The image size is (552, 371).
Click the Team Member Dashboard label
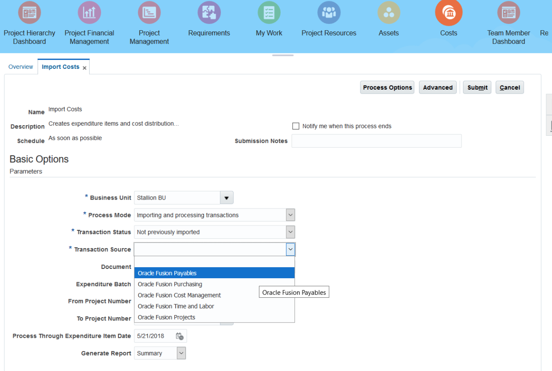tap(509, 37)
